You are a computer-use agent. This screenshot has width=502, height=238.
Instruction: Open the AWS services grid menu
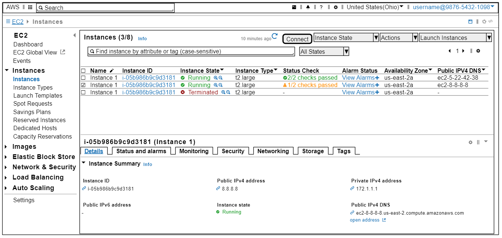click(x=30, y=7)
